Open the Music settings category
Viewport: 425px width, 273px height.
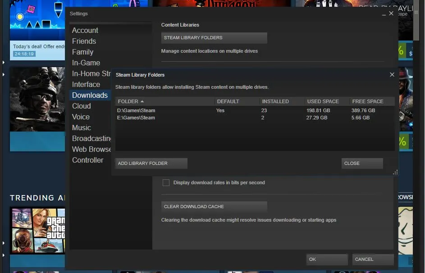(x=81, y=128)
